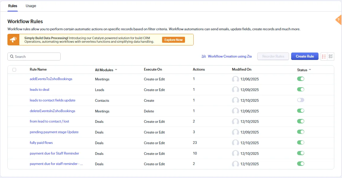Click user avatar in leads to deal row
This screenshot has width=342, height=178.
pos(235,90)
